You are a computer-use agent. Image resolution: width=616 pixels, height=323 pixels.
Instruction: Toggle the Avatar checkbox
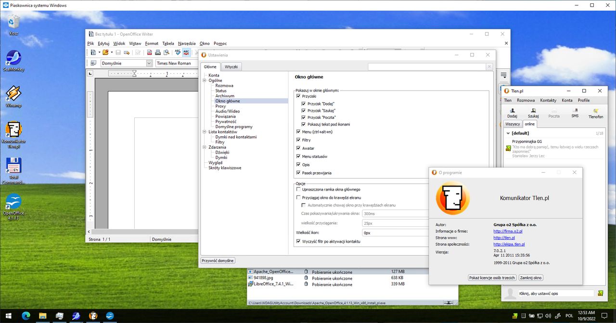(298, 148)
